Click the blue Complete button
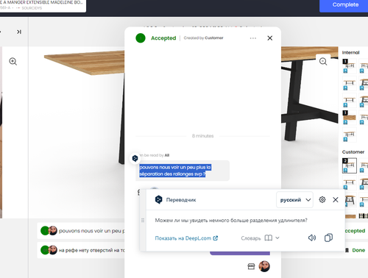This screenshot has height=278, width=368. (x=345, y=5)
